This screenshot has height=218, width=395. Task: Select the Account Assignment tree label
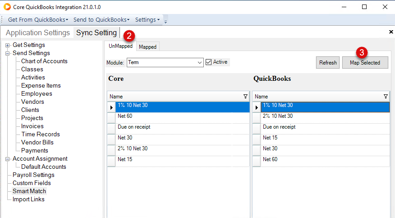(40, 159)
